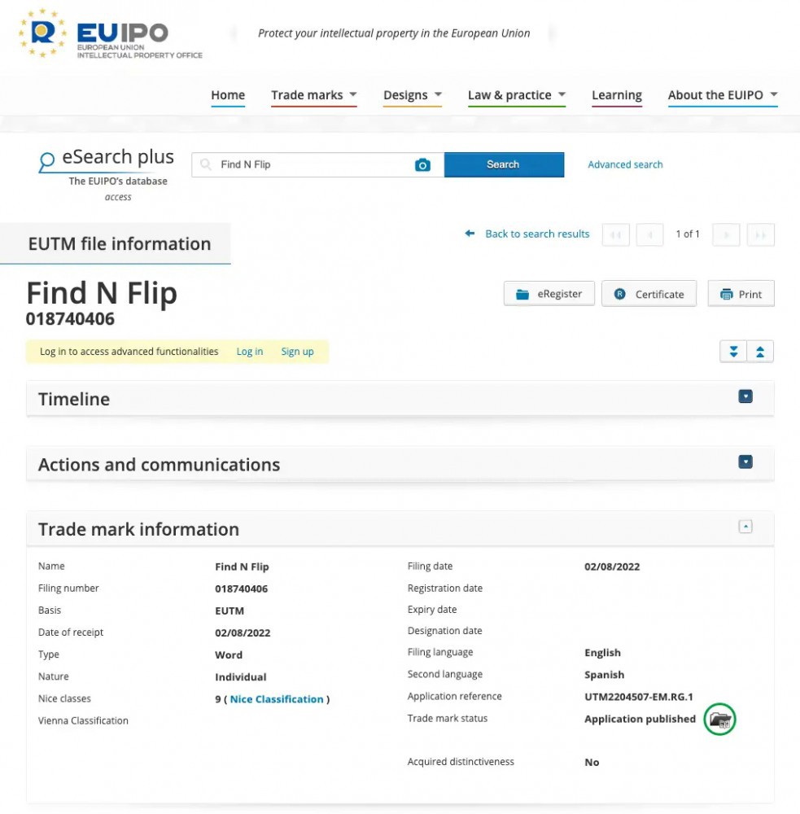Click the Individual nature value
Image resolution: width=800 pixels, height=814 pixels.
[x=241, y=677]
